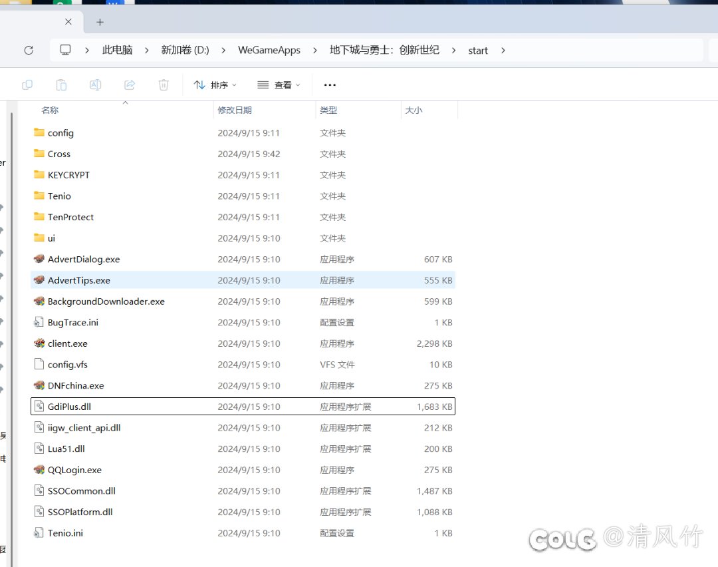Click the paste icon in toolbar

[61, 85]
